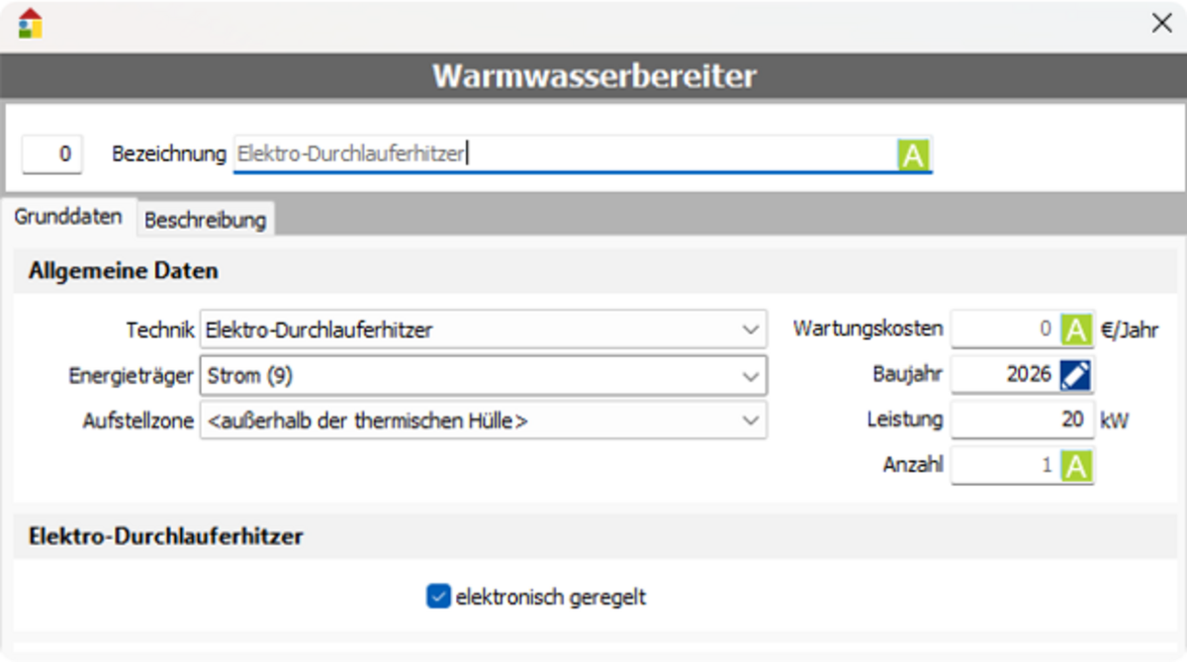Open the Aufstellzone dropdown menu
Viewport: 1187px width, 662px height.
coord(751,421)
